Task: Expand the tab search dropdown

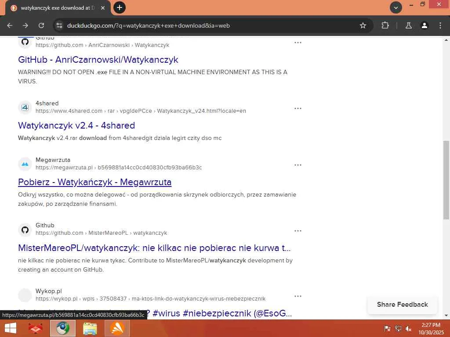Action: (x=396, y=7)
